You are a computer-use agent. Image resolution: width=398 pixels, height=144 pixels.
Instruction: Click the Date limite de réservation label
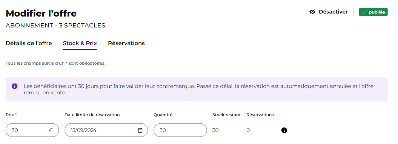click(92, 115)
